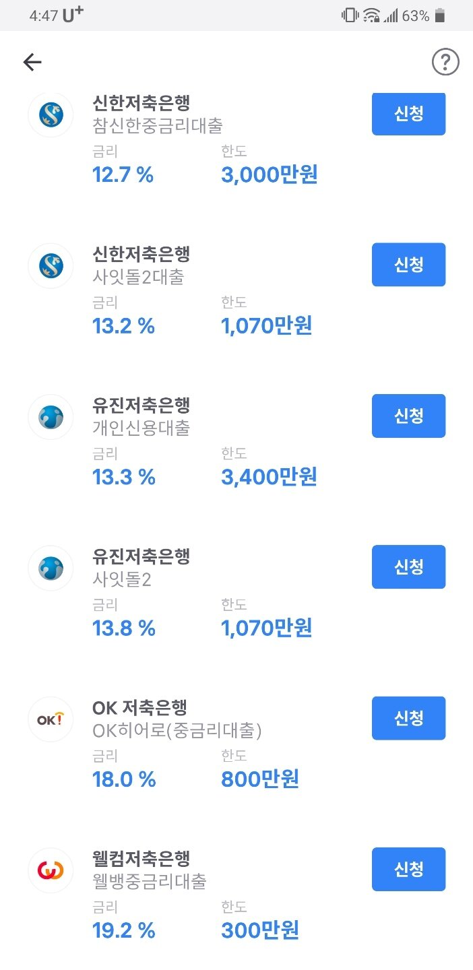Open the OK히어로(중금리대출) product name
Viewport: 473px width, 970px height.
coord(177,730)
